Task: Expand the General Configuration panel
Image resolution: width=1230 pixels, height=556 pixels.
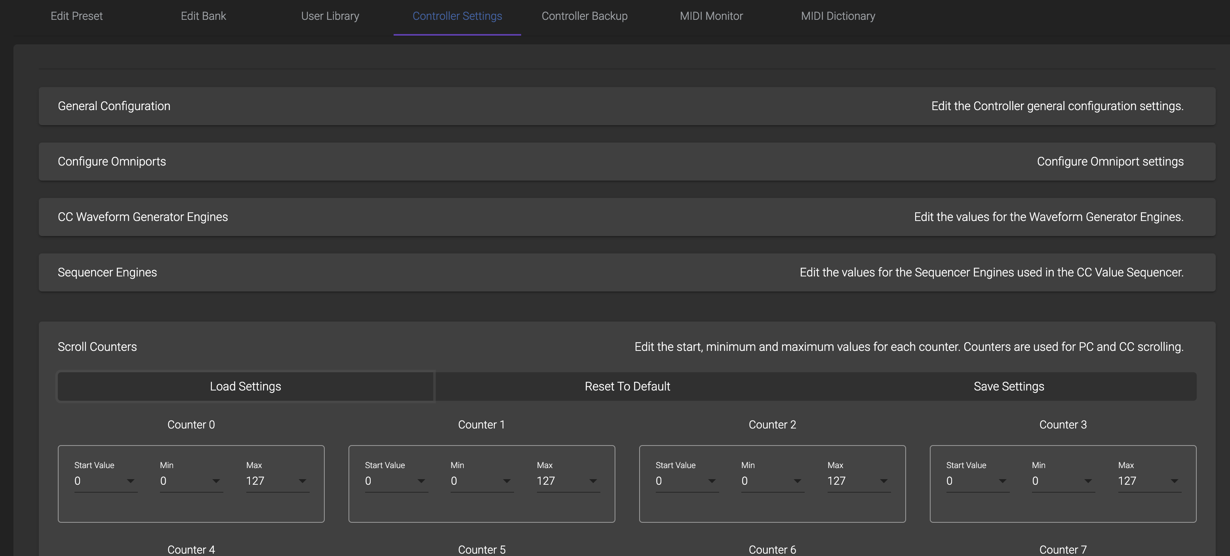Action: point(626,106)
